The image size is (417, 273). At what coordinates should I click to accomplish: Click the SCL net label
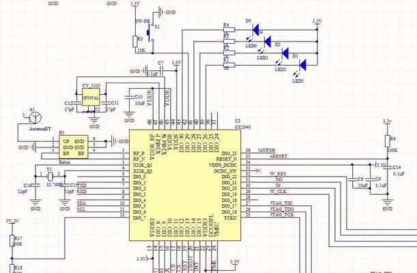pos(81,209)
